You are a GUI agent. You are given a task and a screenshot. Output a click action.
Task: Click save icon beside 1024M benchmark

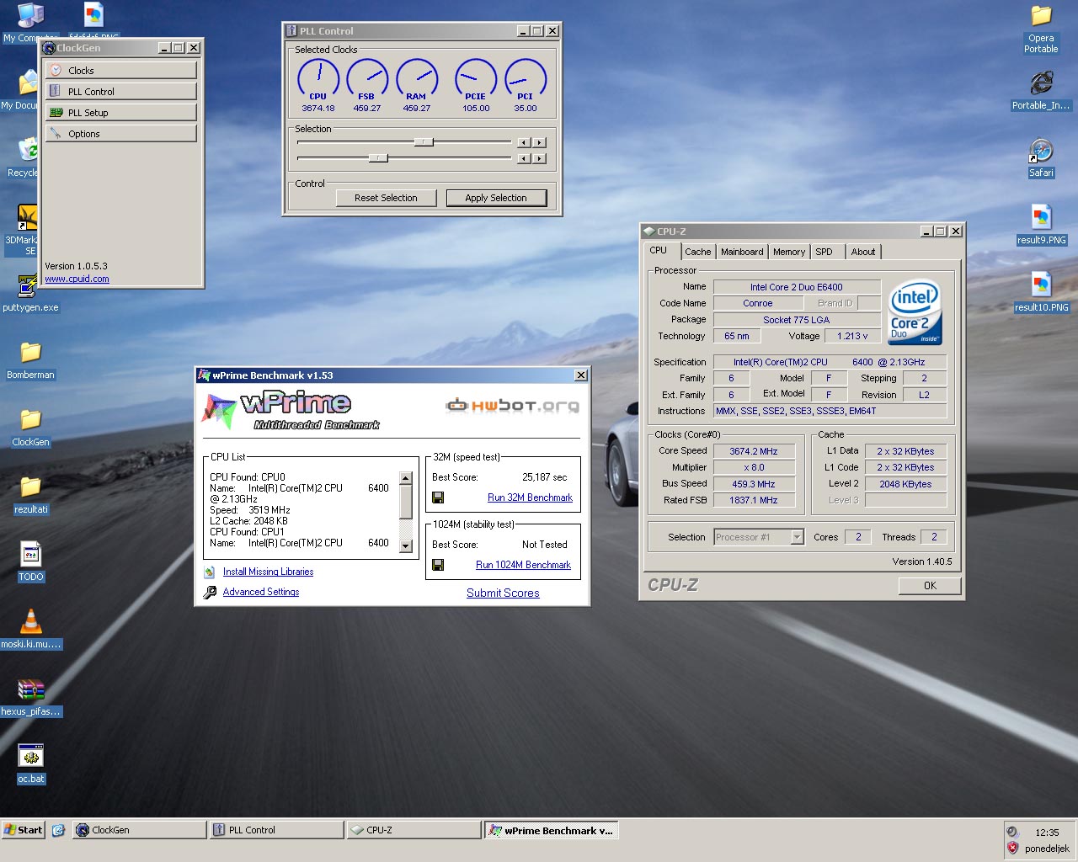(438, 565)
